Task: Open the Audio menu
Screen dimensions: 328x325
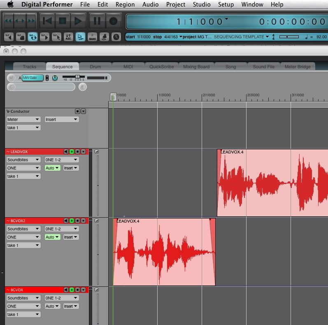Action: point(150,5)
